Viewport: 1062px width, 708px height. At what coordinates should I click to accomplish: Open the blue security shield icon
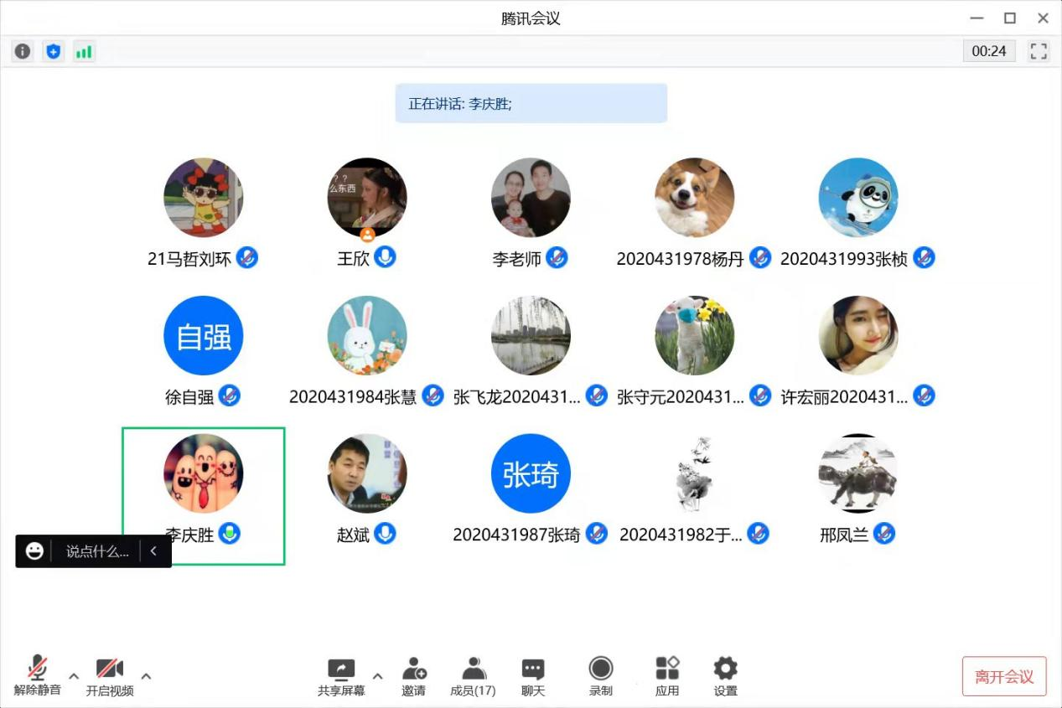pyautogui.click(x=54, y=51)
